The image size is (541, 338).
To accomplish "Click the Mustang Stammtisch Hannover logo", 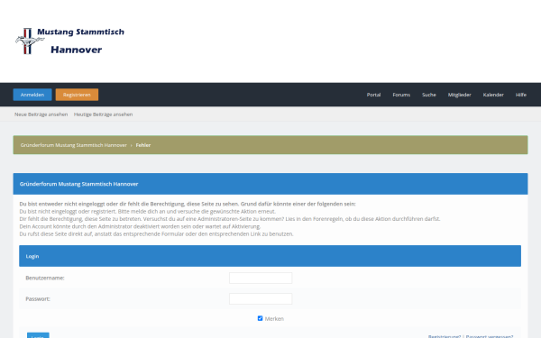I will pos(69,41).
